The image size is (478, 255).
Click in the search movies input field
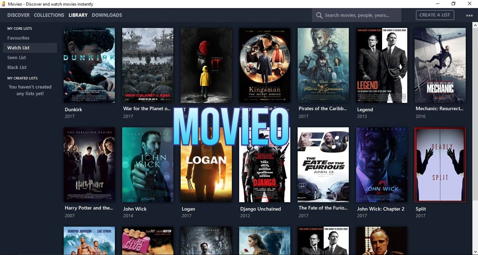[361, 15]
